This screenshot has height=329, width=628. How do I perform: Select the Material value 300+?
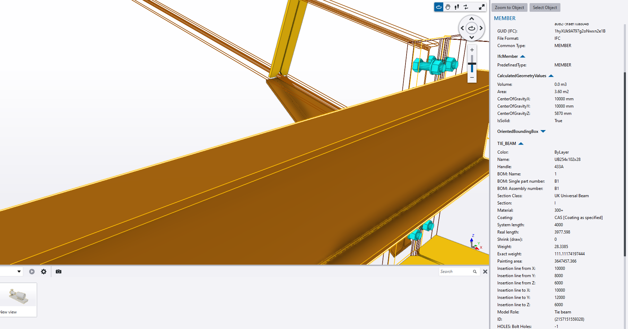click(559, 210)
